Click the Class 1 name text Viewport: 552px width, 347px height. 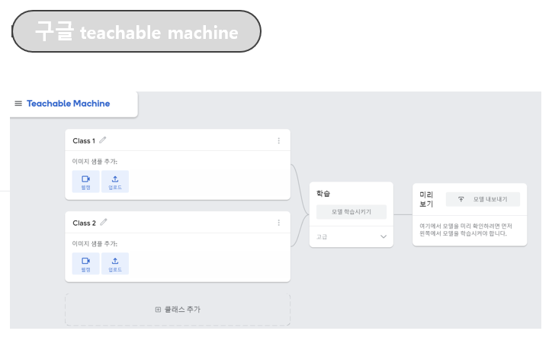click(84, 141)
